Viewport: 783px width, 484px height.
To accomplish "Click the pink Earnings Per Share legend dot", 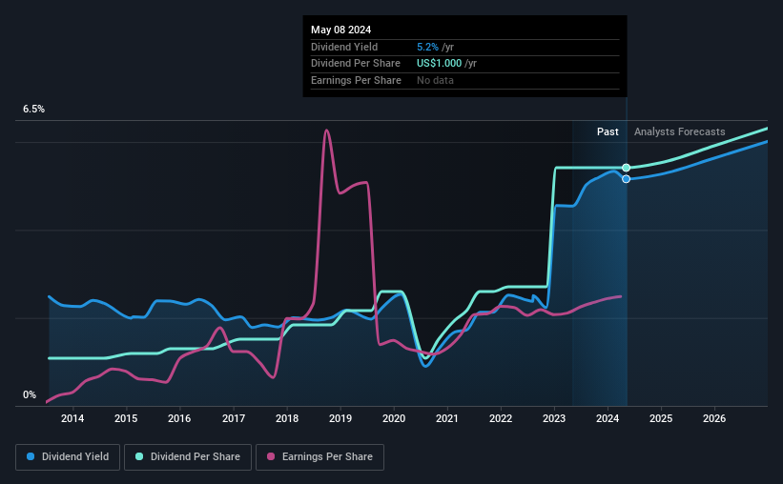I will (x=271, y=456).
